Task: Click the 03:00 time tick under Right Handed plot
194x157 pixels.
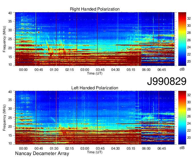Action: [85, 70]
